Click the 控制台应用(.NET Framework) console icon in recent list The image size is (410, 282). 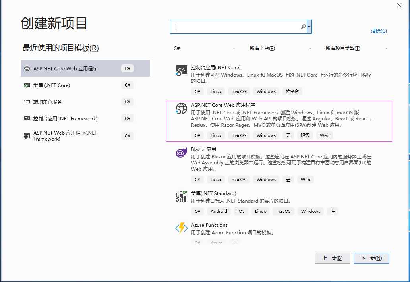(27, 118)
